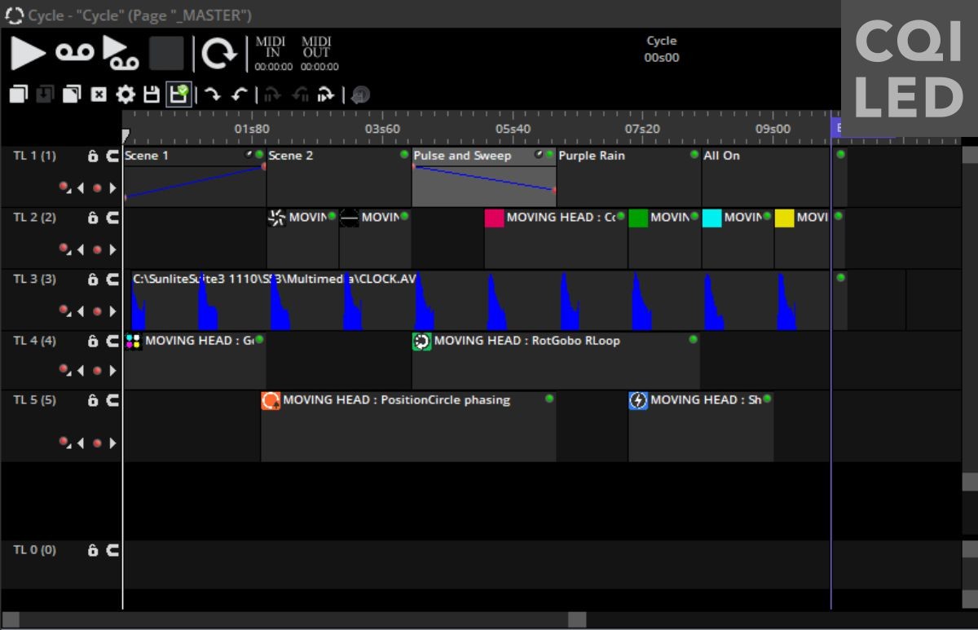Click the floppy disk save icon
This screenshot has width=978, height=630.
152,95
